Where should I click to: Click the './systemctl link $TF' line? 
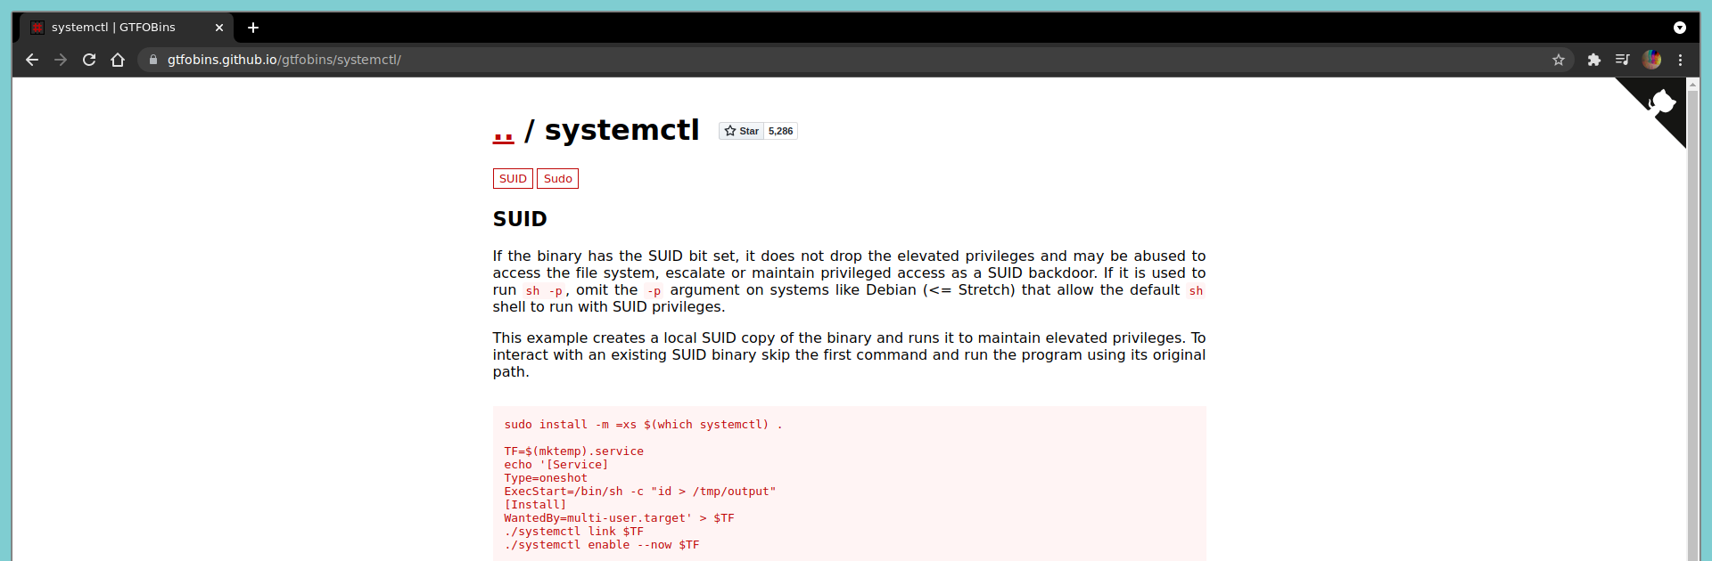click(573, 532)
